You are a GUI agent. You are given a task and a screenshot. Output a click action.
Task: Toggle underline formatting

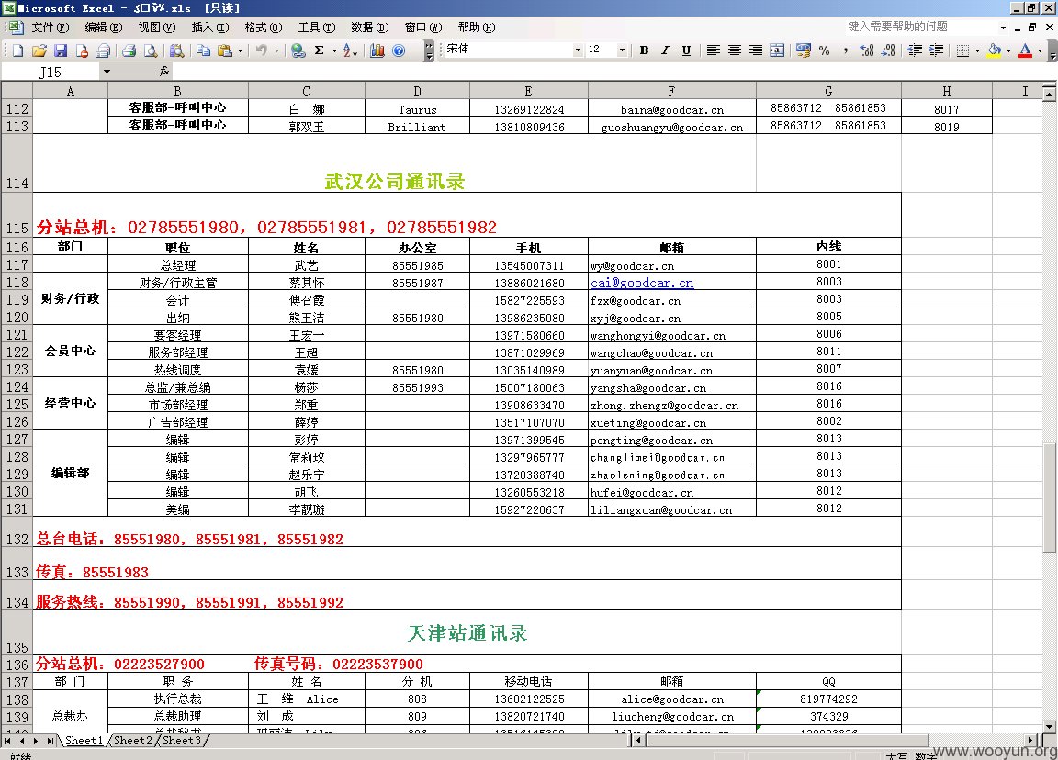[686, 50]
